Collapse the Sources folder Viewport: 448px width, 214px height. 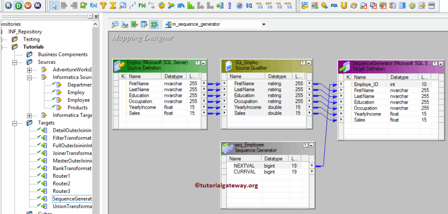pyautogui.click(x=15, y=62)
